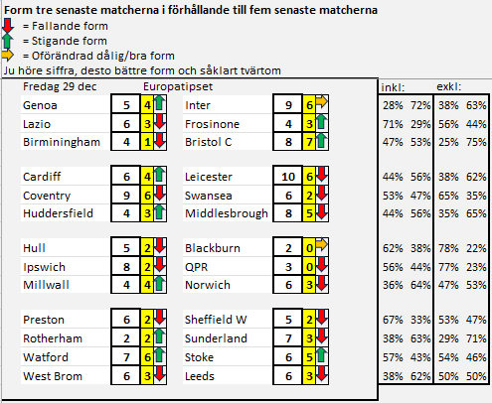Click the green arrow beside Stoke
This screenshot has height=403, width=492.
[321, 355]
